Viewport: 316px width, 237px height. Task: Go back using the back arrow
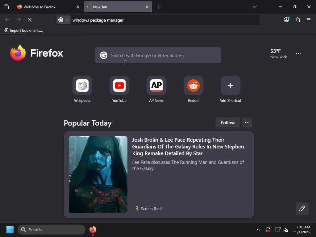point(7,20)
